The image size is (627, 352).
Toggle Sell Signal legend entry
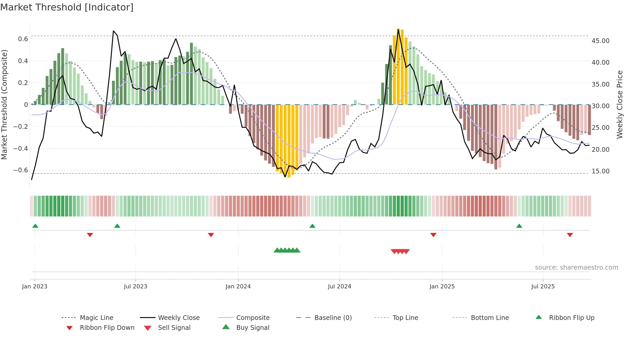pyautogui.click(x=167, y=327)
